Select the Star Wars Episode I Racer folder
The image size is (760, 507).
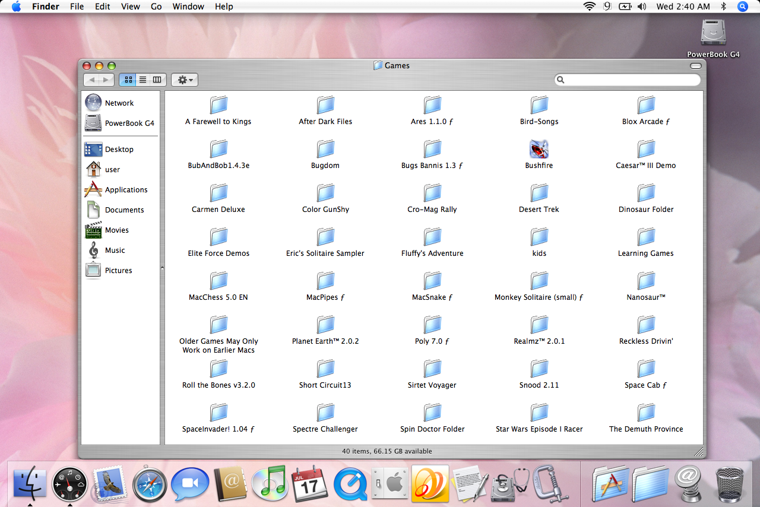point(539,413)
